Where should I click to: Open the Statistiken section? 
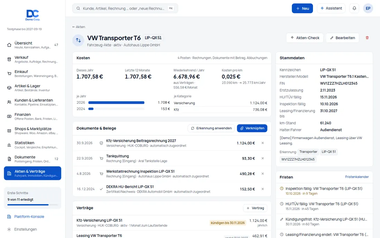click(x=32, y=145)
